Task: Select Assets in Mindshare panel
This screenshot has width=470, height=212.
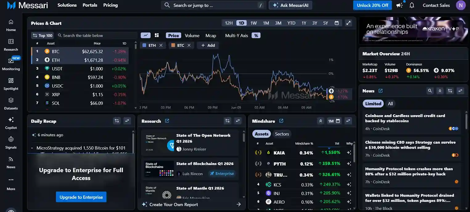Action: 262,134
